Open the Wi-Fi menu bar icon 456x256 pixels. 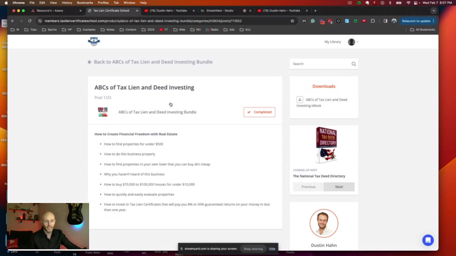pos(408,3)
